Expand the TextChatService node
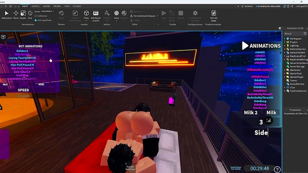The width and height of the screenshot is (308, 173). coord(284,91)
